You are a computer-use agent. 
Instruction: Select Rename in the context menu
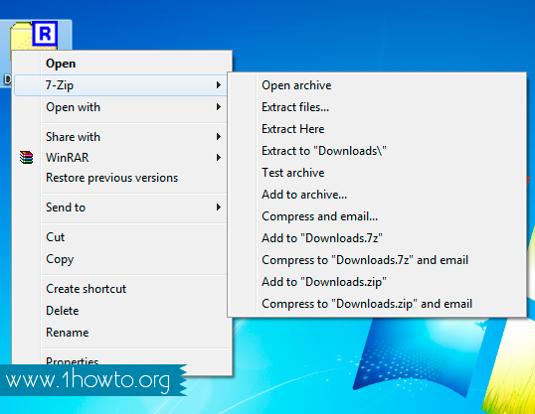pos(120,333)
